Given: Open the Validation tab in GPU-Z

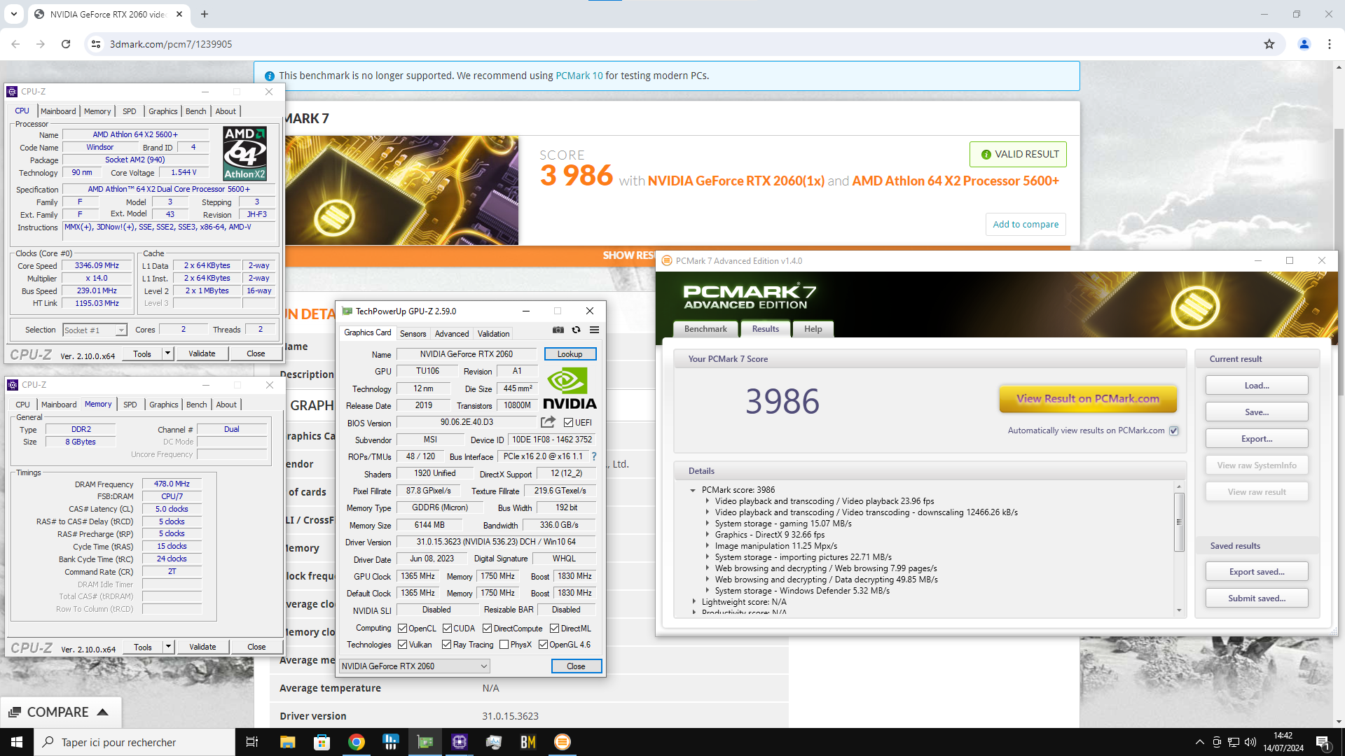Looking at the screenshot, I should [493, 334].
